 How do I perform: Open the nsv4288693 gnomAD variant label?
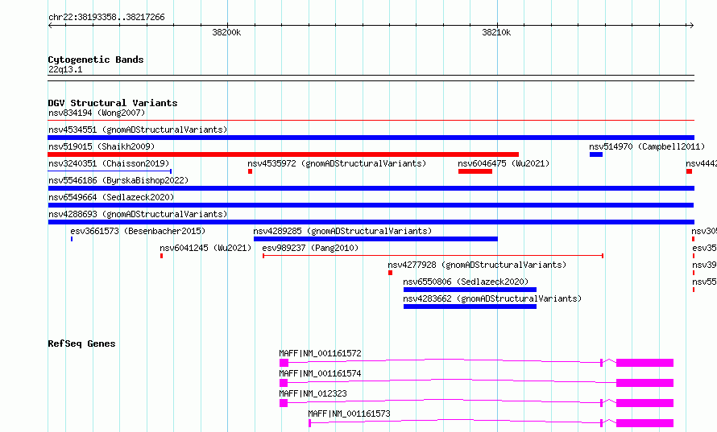click(138, 214)
